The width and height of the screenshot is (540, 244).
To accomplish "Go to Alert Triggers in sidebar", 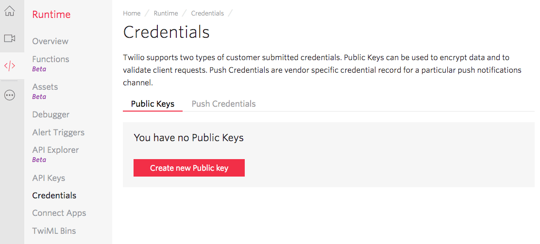I will point(58,132).
